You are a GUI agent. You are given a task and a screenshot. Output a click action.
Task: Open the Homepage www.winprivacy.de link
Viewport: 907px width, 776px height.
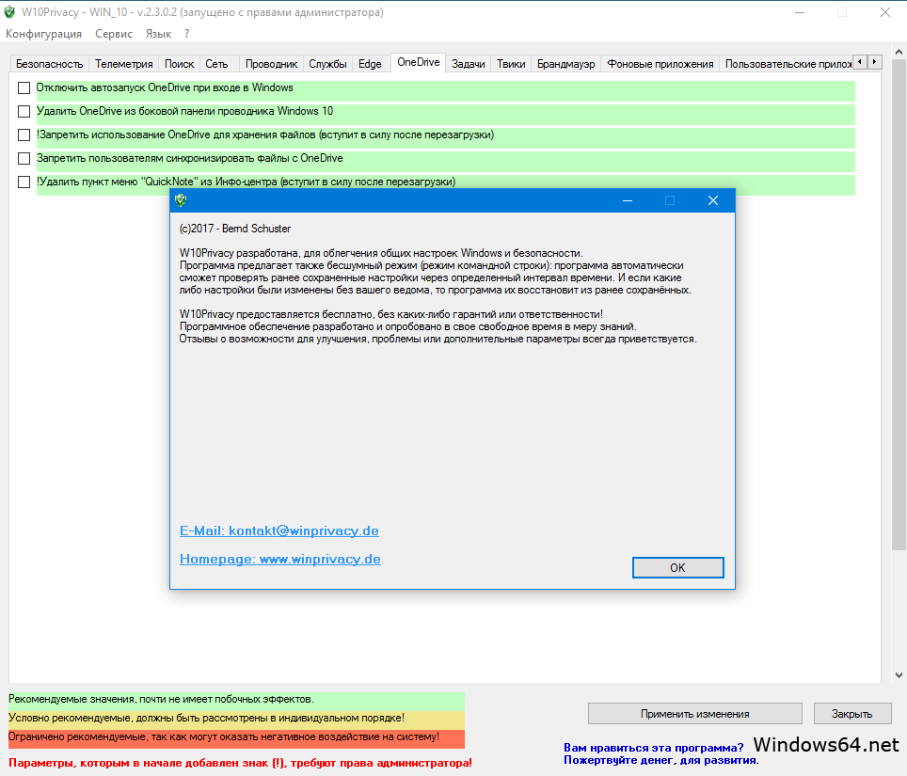(x=280, y=559)
